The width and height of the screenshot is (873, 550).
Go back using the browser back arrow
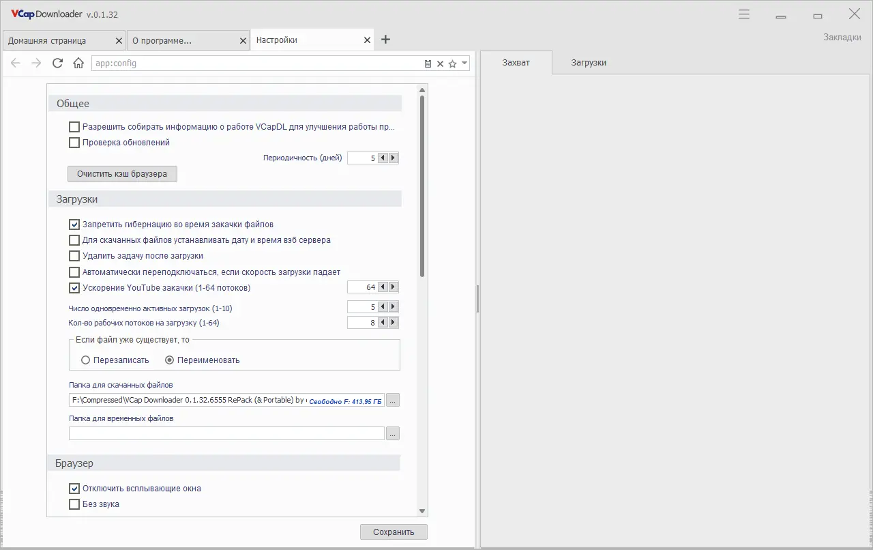pos(16,63)
